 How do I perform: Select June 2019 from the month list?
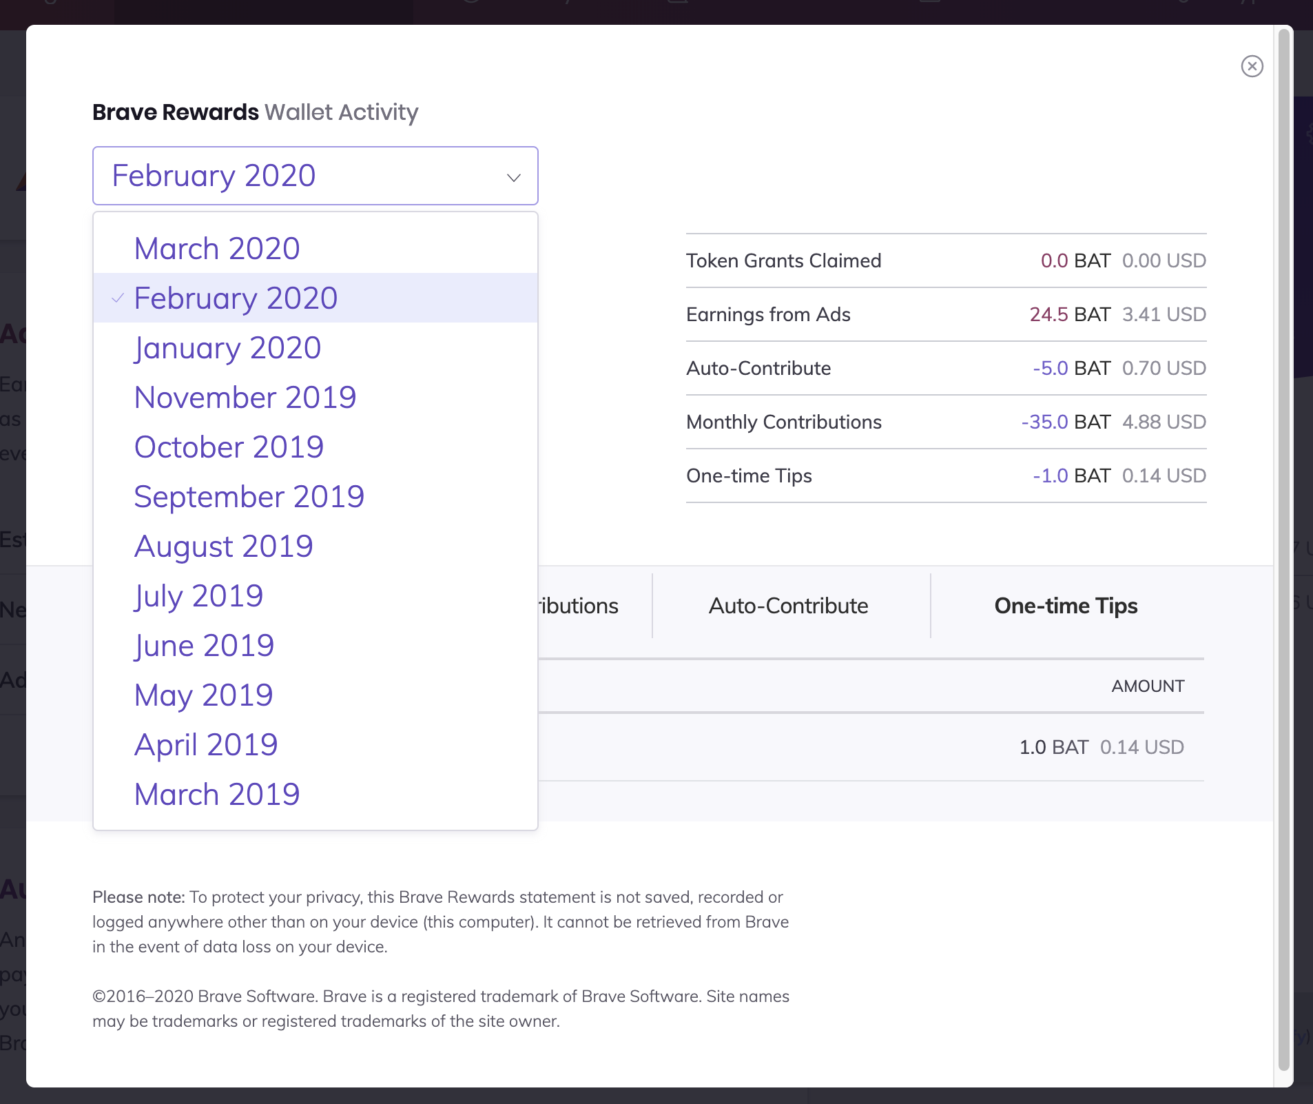204,645
